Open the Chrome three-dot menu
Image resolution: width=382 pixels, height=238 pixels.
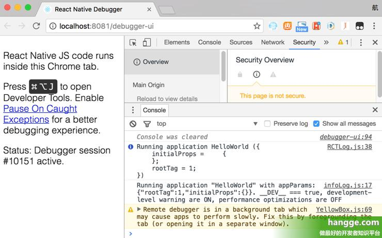pos(374,26)
